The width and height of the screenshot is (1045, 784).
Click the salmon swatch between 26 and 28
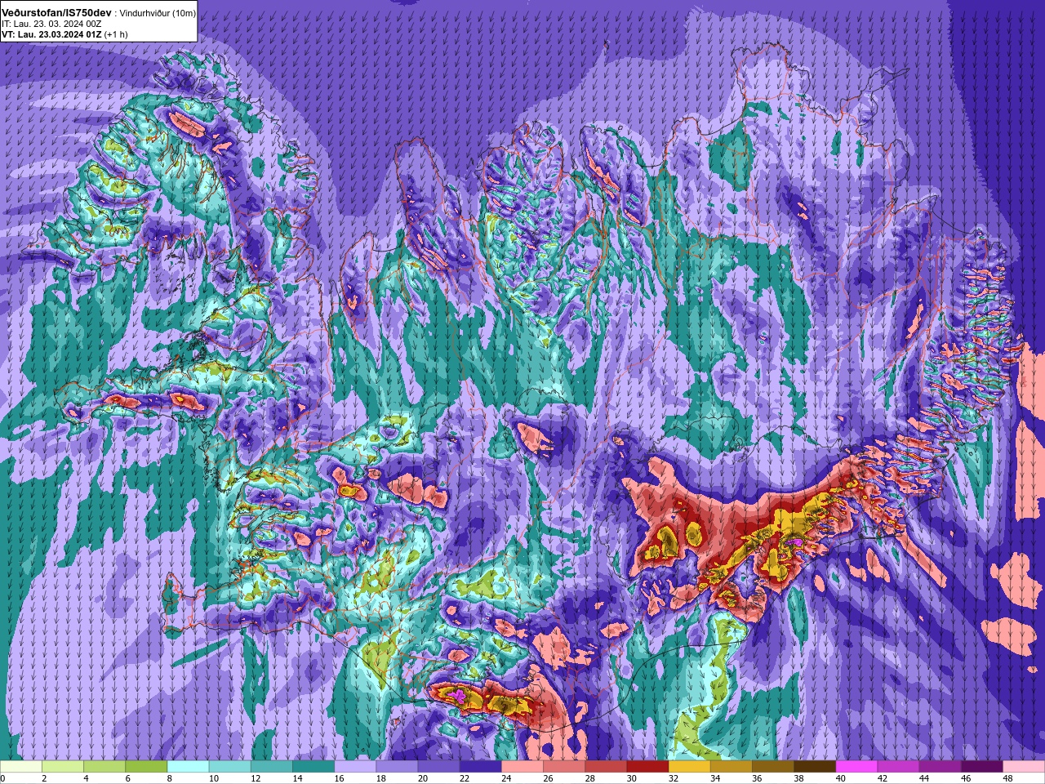[x=564, y=767]
